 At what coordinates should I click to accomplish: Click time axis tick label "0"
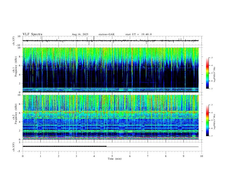click(23, 156)
